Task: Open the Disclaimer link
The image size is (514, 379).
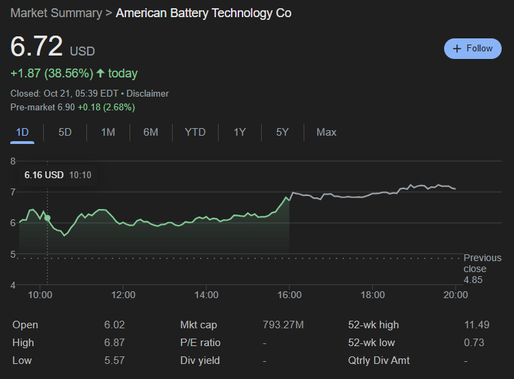Action: point(147,93)
